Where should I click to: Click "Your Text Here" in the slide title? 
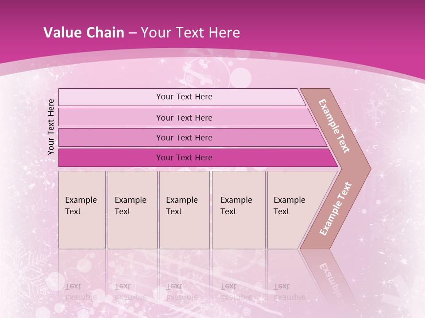click(190, 33)
